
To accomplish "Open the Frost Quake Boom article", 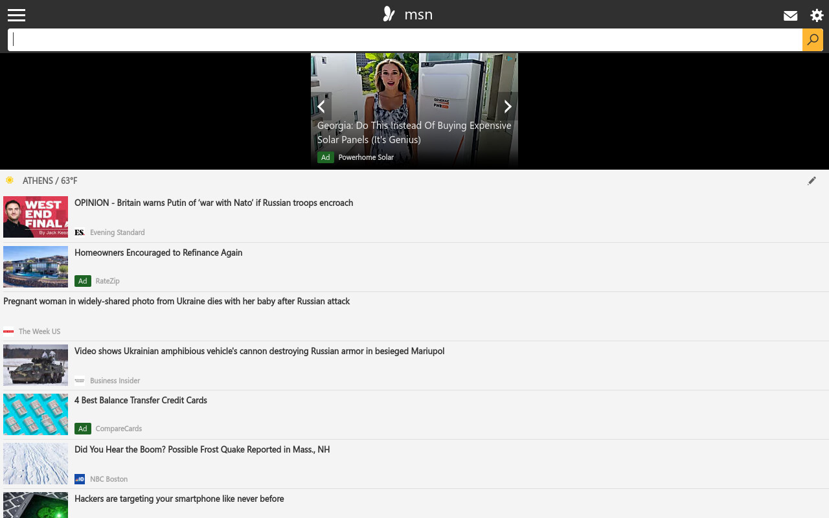I will point(202,449).
